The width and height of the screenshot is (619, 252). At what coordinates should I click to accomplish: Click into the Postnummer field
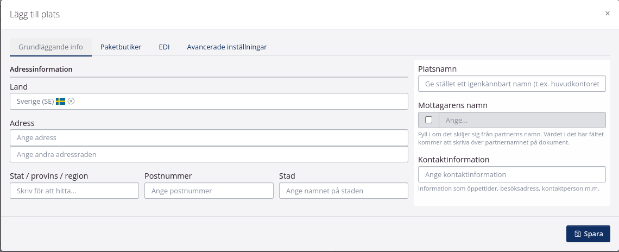point(209,191)
